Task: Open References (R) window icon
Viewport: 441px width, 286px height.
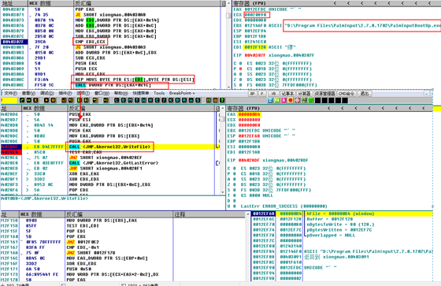Action: pos(184,100)
